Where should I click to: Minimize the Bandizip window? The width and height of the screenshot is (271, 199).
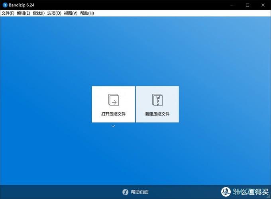[232, 5]
